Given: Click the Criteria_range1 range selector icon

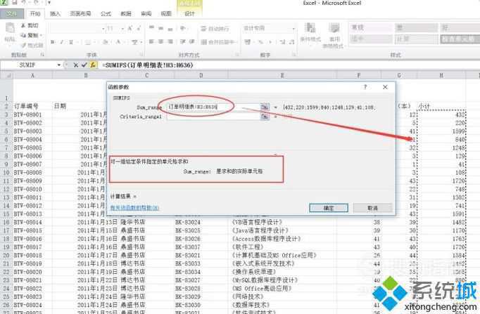Looking at the screenshot, I should [265, 117].
